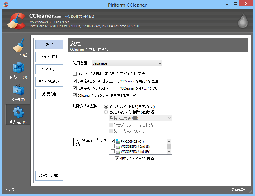
Task: Click drive list scroll down arrow
Action: pyautogui.click(x=169, y=152)
